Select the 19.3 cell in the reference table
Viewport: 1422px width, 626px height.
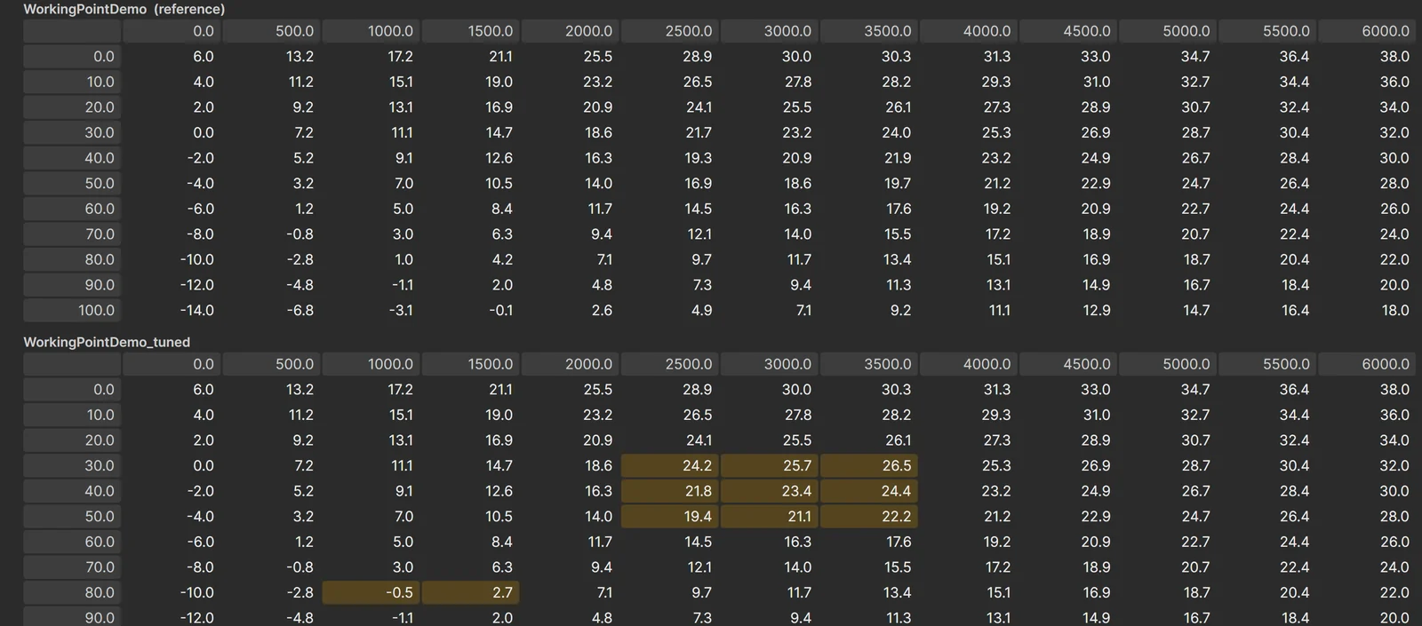pos(670,158)
